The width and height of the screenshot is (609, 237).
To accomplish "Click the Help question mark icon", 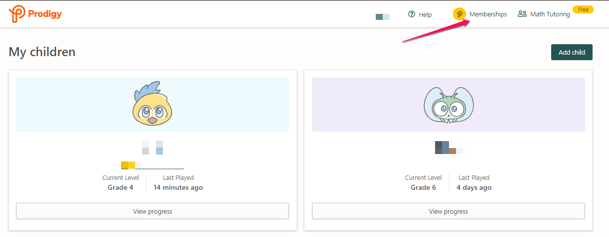I will (412, 14).
